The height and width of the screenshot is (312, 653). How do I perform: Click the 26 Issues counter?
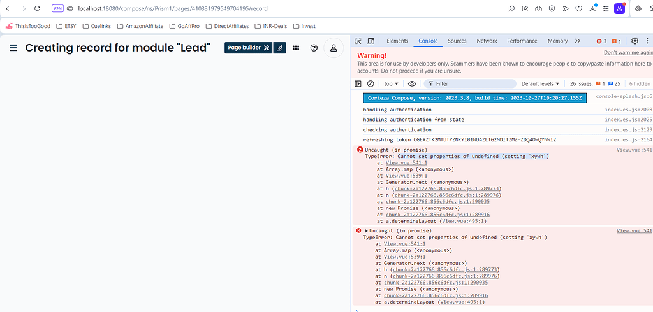coord(595,83)
